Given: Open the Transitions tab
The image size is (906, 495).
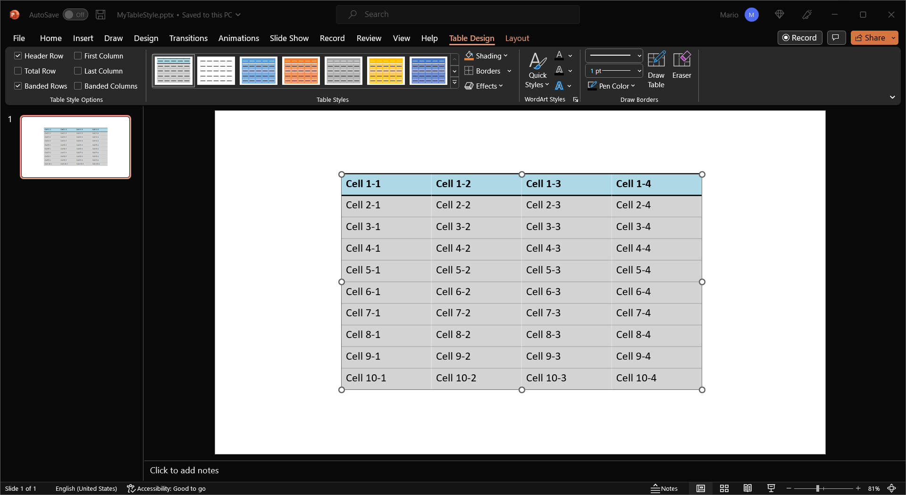Looking at the screenshot, I should 188,38.
